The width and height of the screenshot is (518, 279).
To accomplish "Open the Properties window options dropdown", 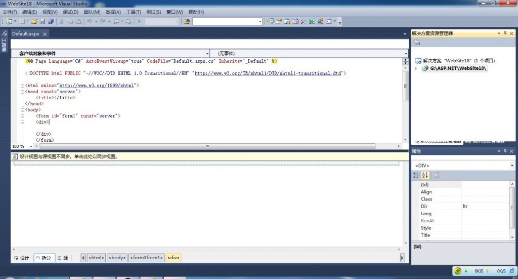I will pyautogui.click(x=499, y=151).
